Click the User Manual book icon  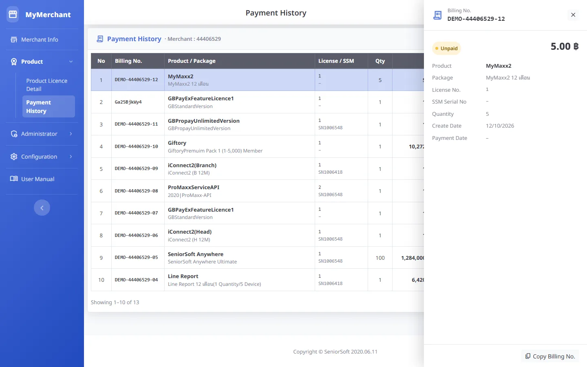click(14, 179)
